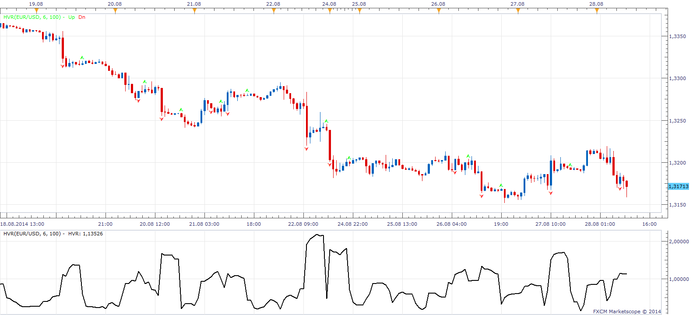Click the orange day-separator marker for 19.08
The width and height of the screenshot is (693, 315).
(x=36, y=11)
